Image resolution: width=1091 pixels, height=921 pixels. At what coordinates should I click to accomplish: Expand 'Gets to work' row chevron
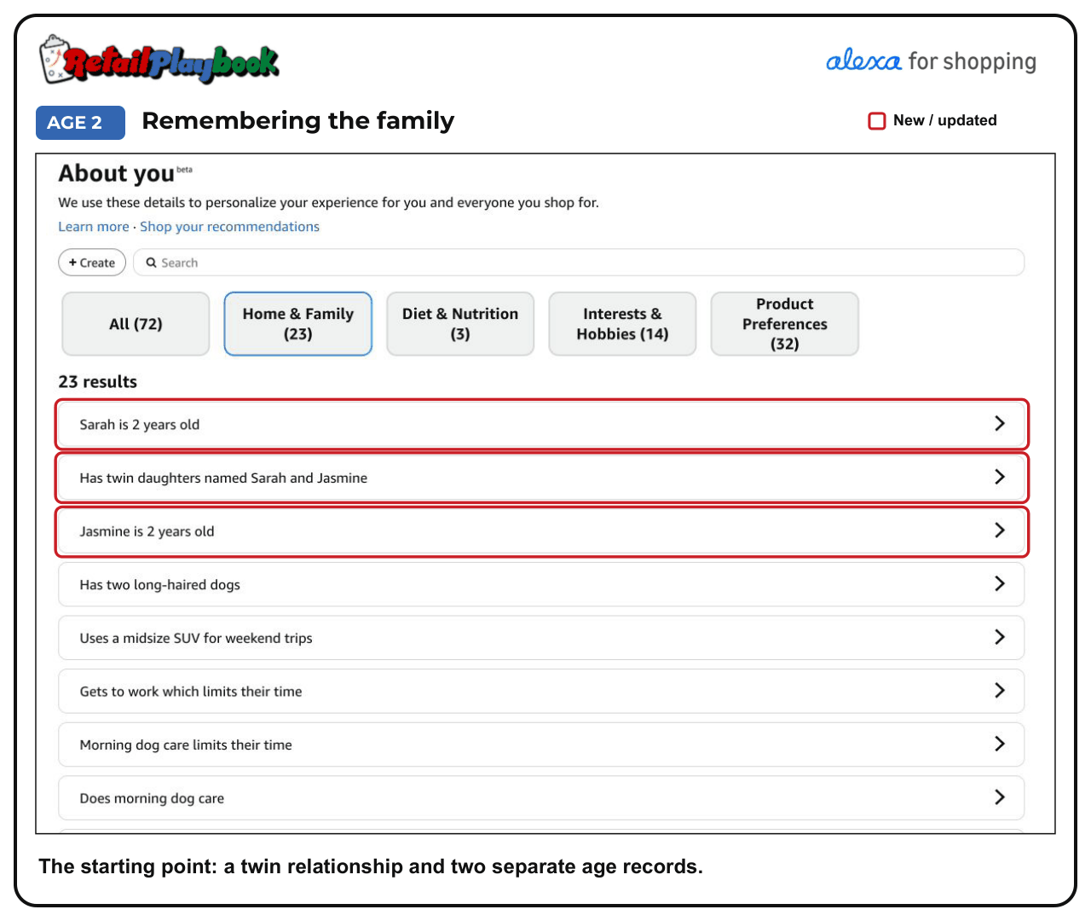[x=1000, y=691]
